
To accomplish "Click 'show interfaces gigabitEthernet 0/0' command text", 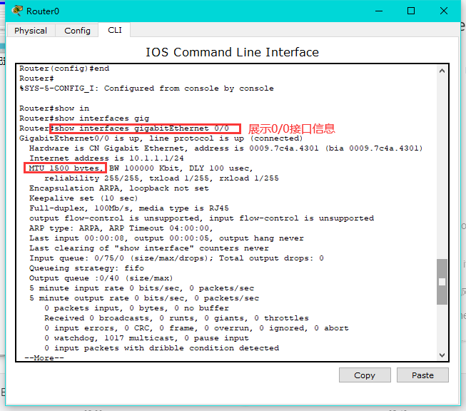I will 142,128.
